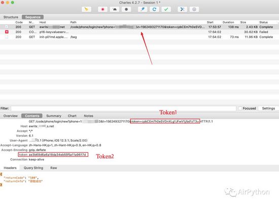Click the Compose pen icon
Viewport: 279px width, 205px height.
pyautogui.click(x=143, y=10)
